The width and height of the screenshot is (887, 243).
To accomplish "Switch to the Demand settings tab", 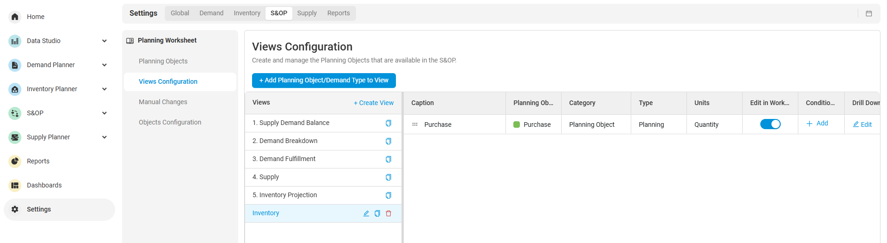I will (x=211, y=13).
